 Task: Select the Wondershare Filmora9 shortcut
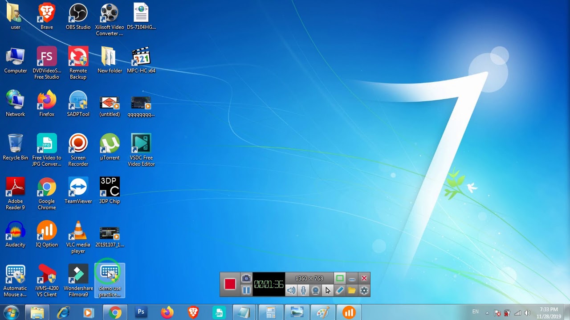point(78,281)
